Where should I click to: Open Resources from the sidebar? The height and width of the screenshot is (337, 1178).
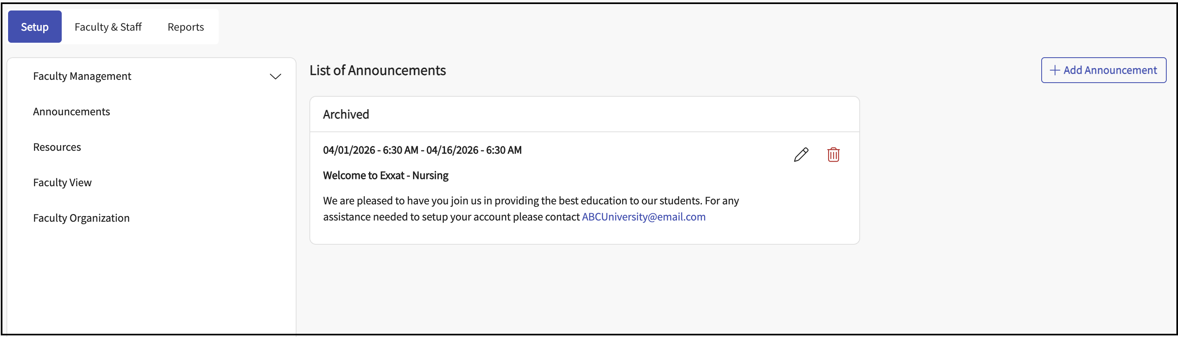57,147
